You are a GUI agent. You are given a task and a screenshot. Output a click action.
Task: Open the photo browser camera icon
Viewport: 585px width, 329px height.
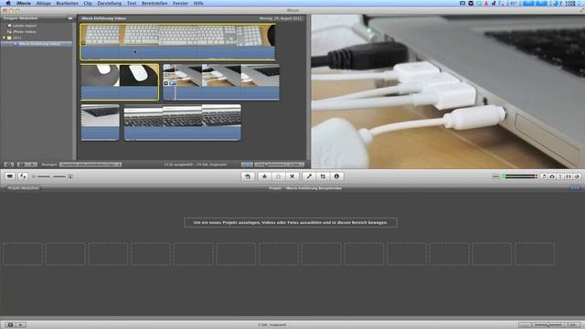[552, 176]
